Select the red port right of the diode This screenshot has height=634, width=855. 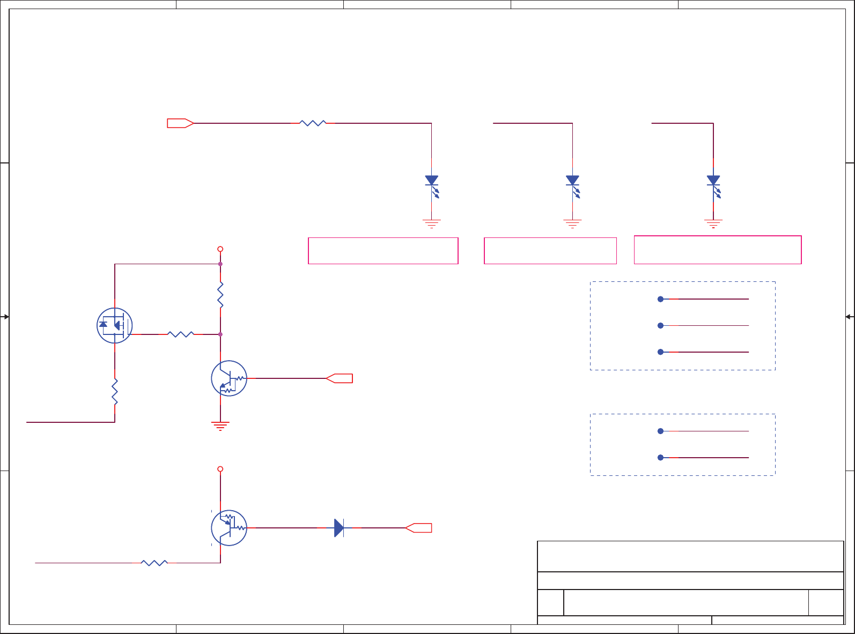tap(419, 528)
